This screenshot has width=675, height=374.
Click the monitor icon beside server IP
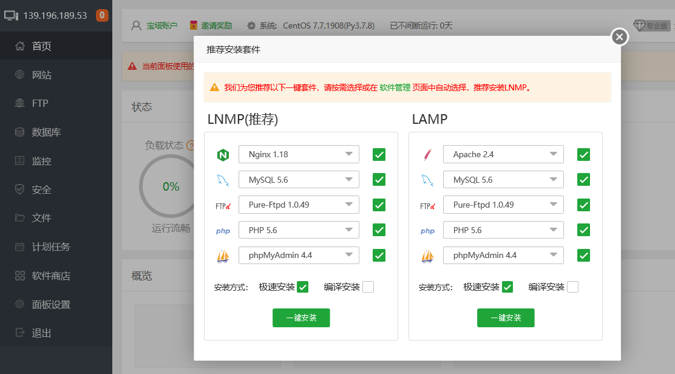11,16
